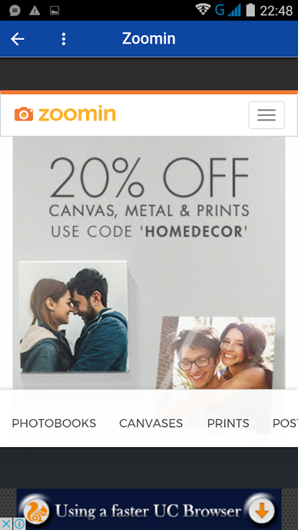
Task: Tap the chat bubble notification icon
Action: click(x=15, y=11)
